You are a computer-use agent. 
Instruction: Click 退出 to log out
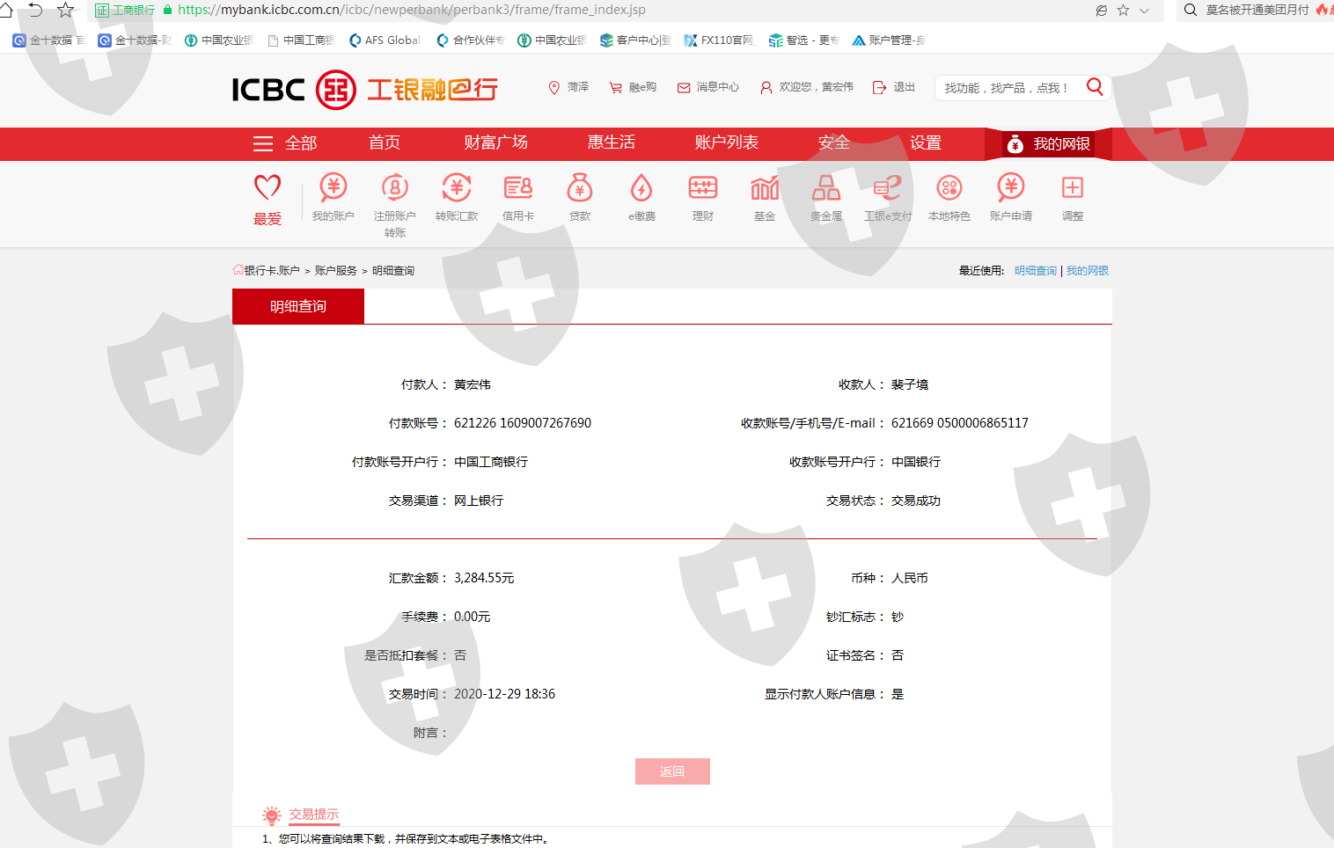click(x=894, y=87)
